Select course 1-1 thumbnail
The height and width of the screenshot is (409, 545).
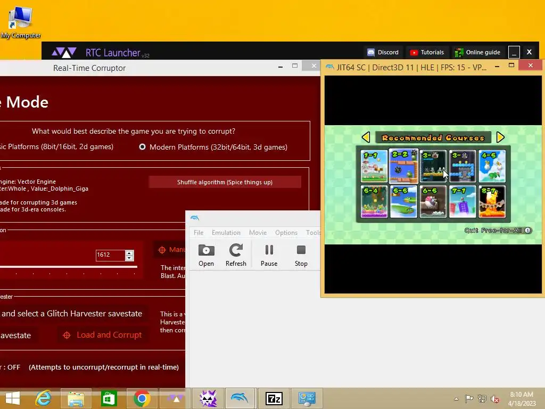click(374, 166)
